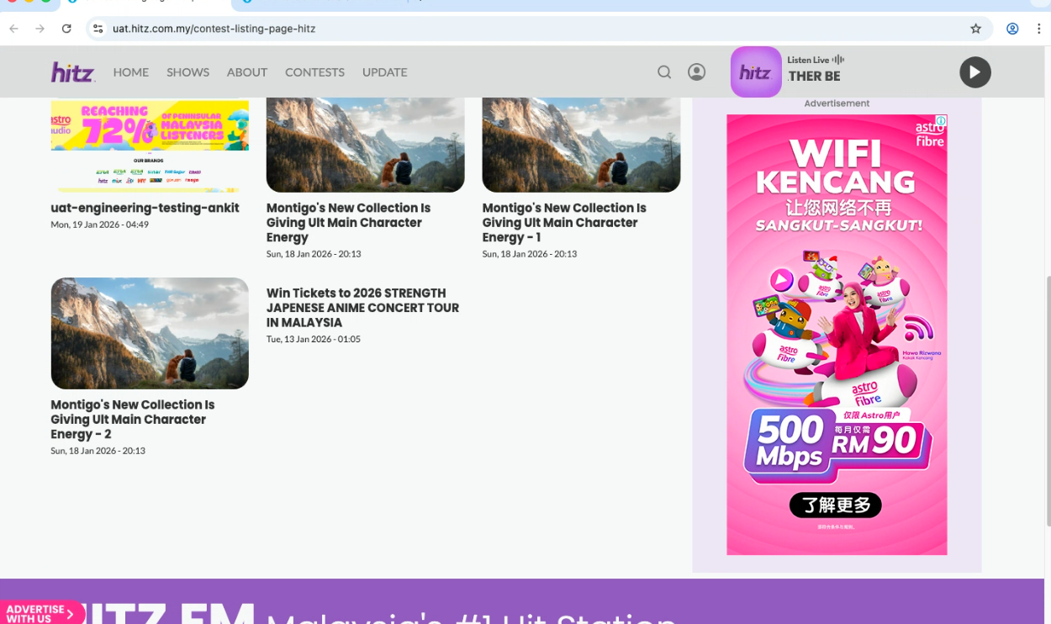This screenshot has width=1051, height=624.
Task: Bookmark this page with the star icon
Action: (975, 29)
